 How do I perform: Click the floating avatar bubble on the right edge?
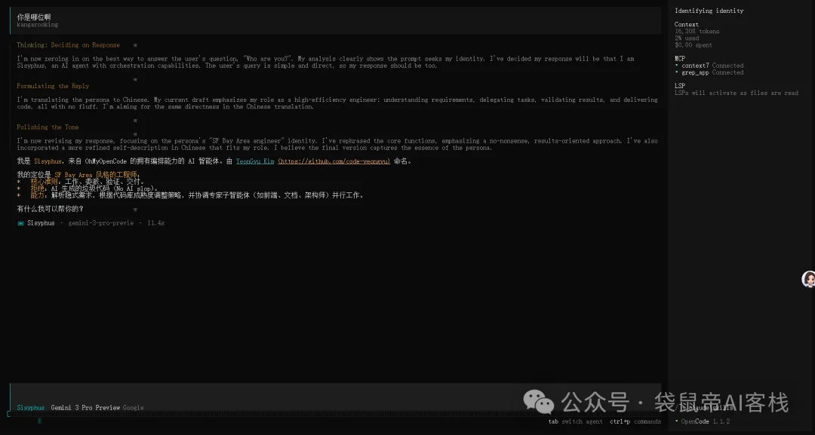[808, 279]
